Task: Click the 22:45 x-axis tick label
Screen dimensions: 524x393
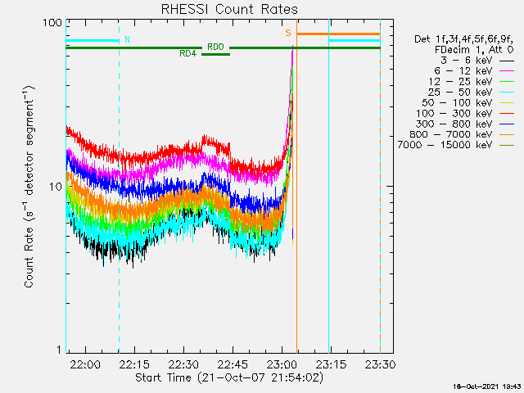Action: click(x=233, y=364)
